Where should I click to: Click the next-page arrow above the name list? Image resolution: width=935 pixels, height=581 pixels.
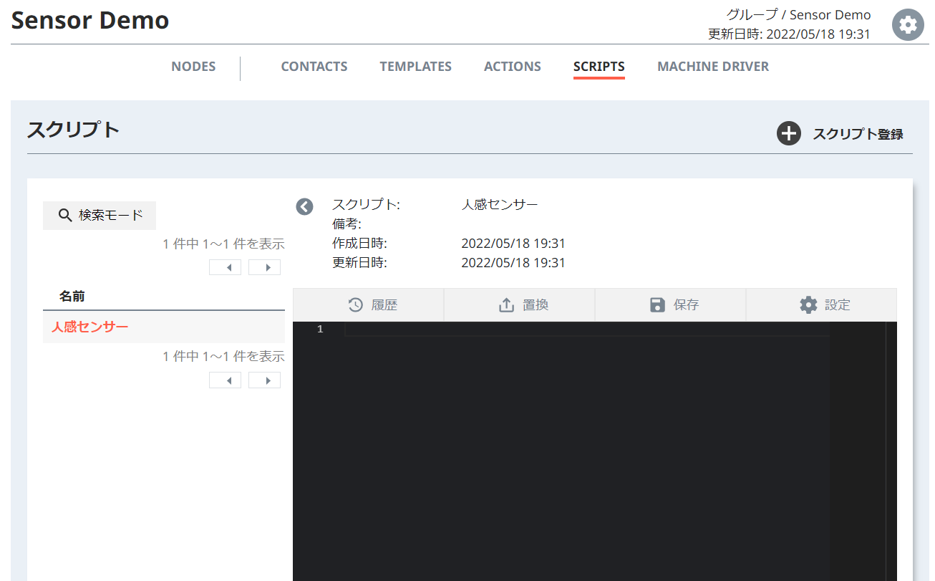(264, 267)
